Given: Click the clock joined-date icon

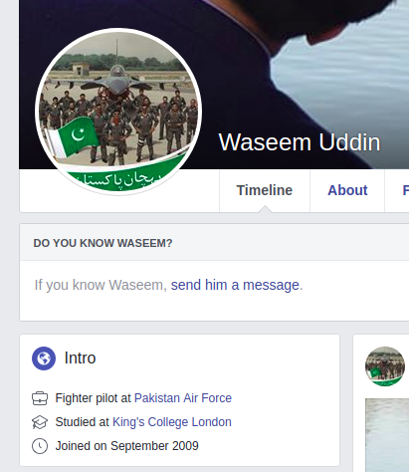Looking at the screenshot, I should [x=40, y=446].
